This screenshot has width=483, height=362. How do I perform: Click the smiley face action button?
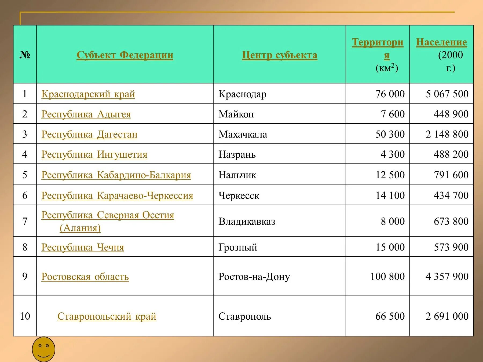(43, 349)
